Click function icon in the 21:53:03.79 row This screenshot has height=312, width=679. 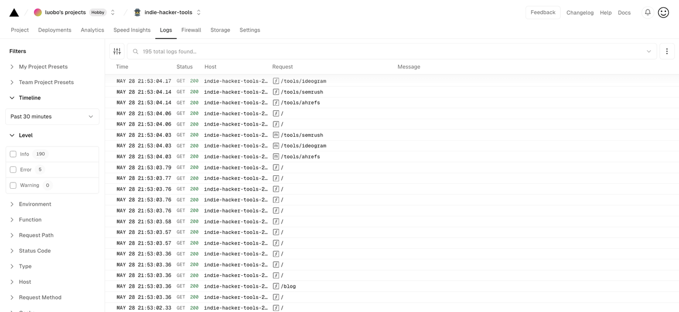coord(276,167)
